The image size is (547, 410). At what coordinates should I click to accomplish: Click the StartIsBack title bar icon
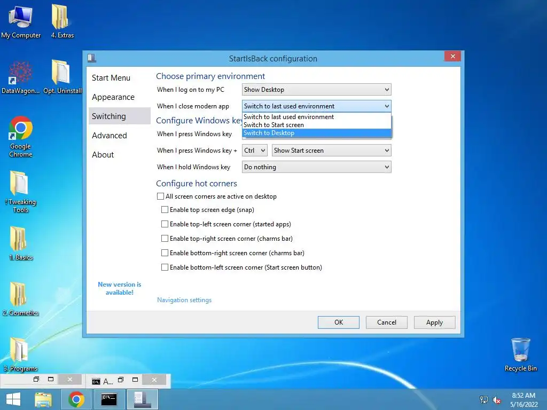92,58
